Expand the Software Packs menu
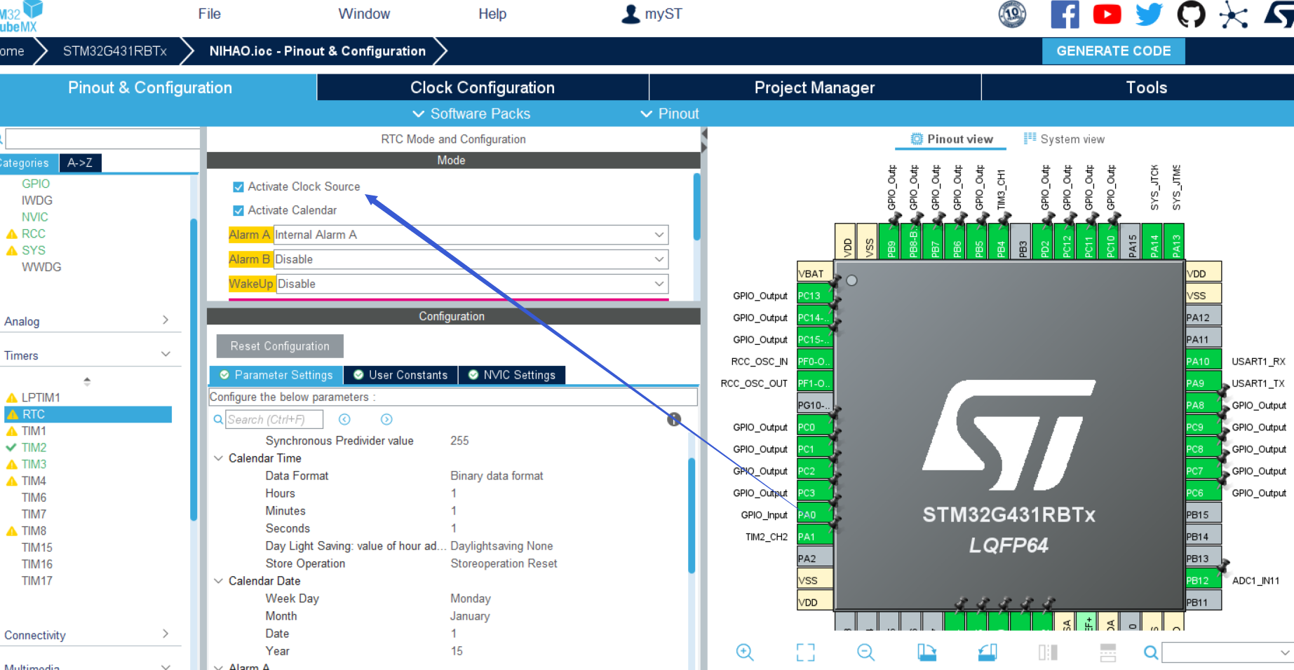This screenshot has height=670, width=1294. pos(471,114)
